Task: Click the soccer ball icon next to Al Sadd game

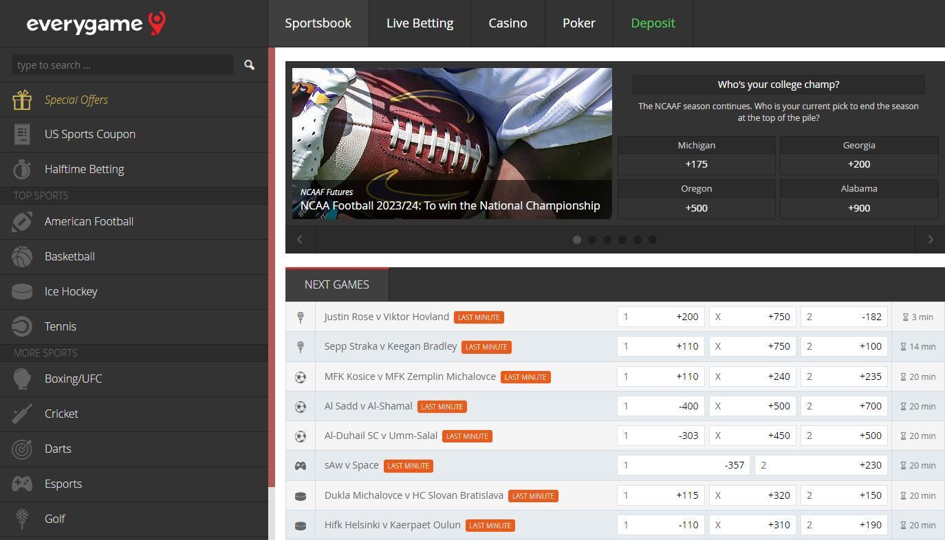Action: pos(301,406)
